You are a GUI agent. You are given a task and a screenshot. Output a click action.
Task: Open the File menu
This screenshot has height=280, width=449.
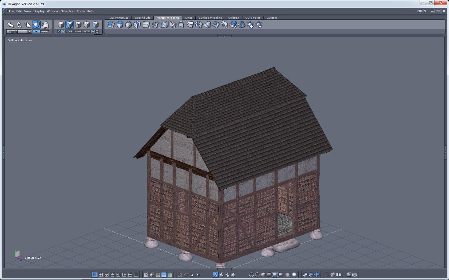click(x=11, y=11)
